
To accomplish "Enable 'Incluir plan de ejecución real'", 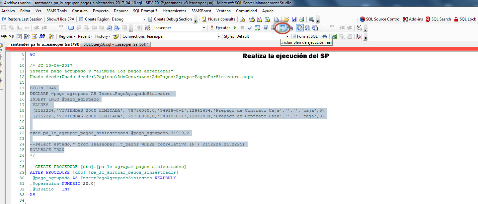I will coord(282,28).
